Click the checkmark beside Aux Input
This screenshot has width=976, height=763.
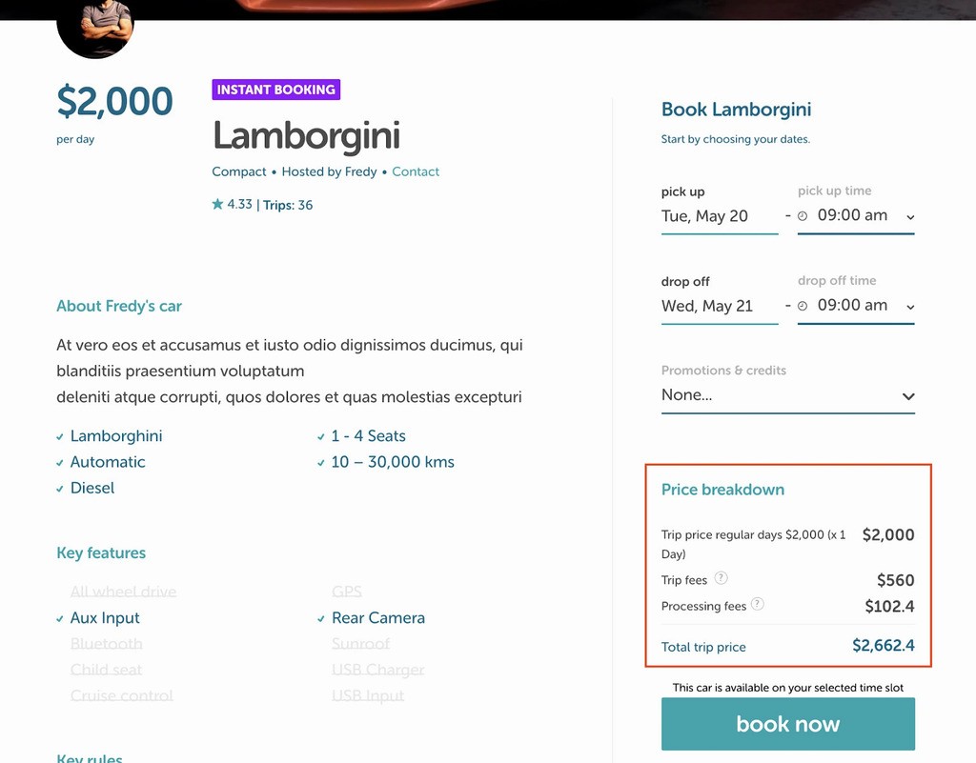coord(59,617)
